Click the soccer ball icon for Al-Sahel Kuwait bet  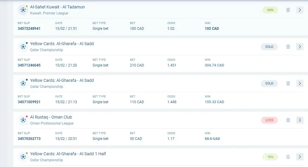[23, 10]
